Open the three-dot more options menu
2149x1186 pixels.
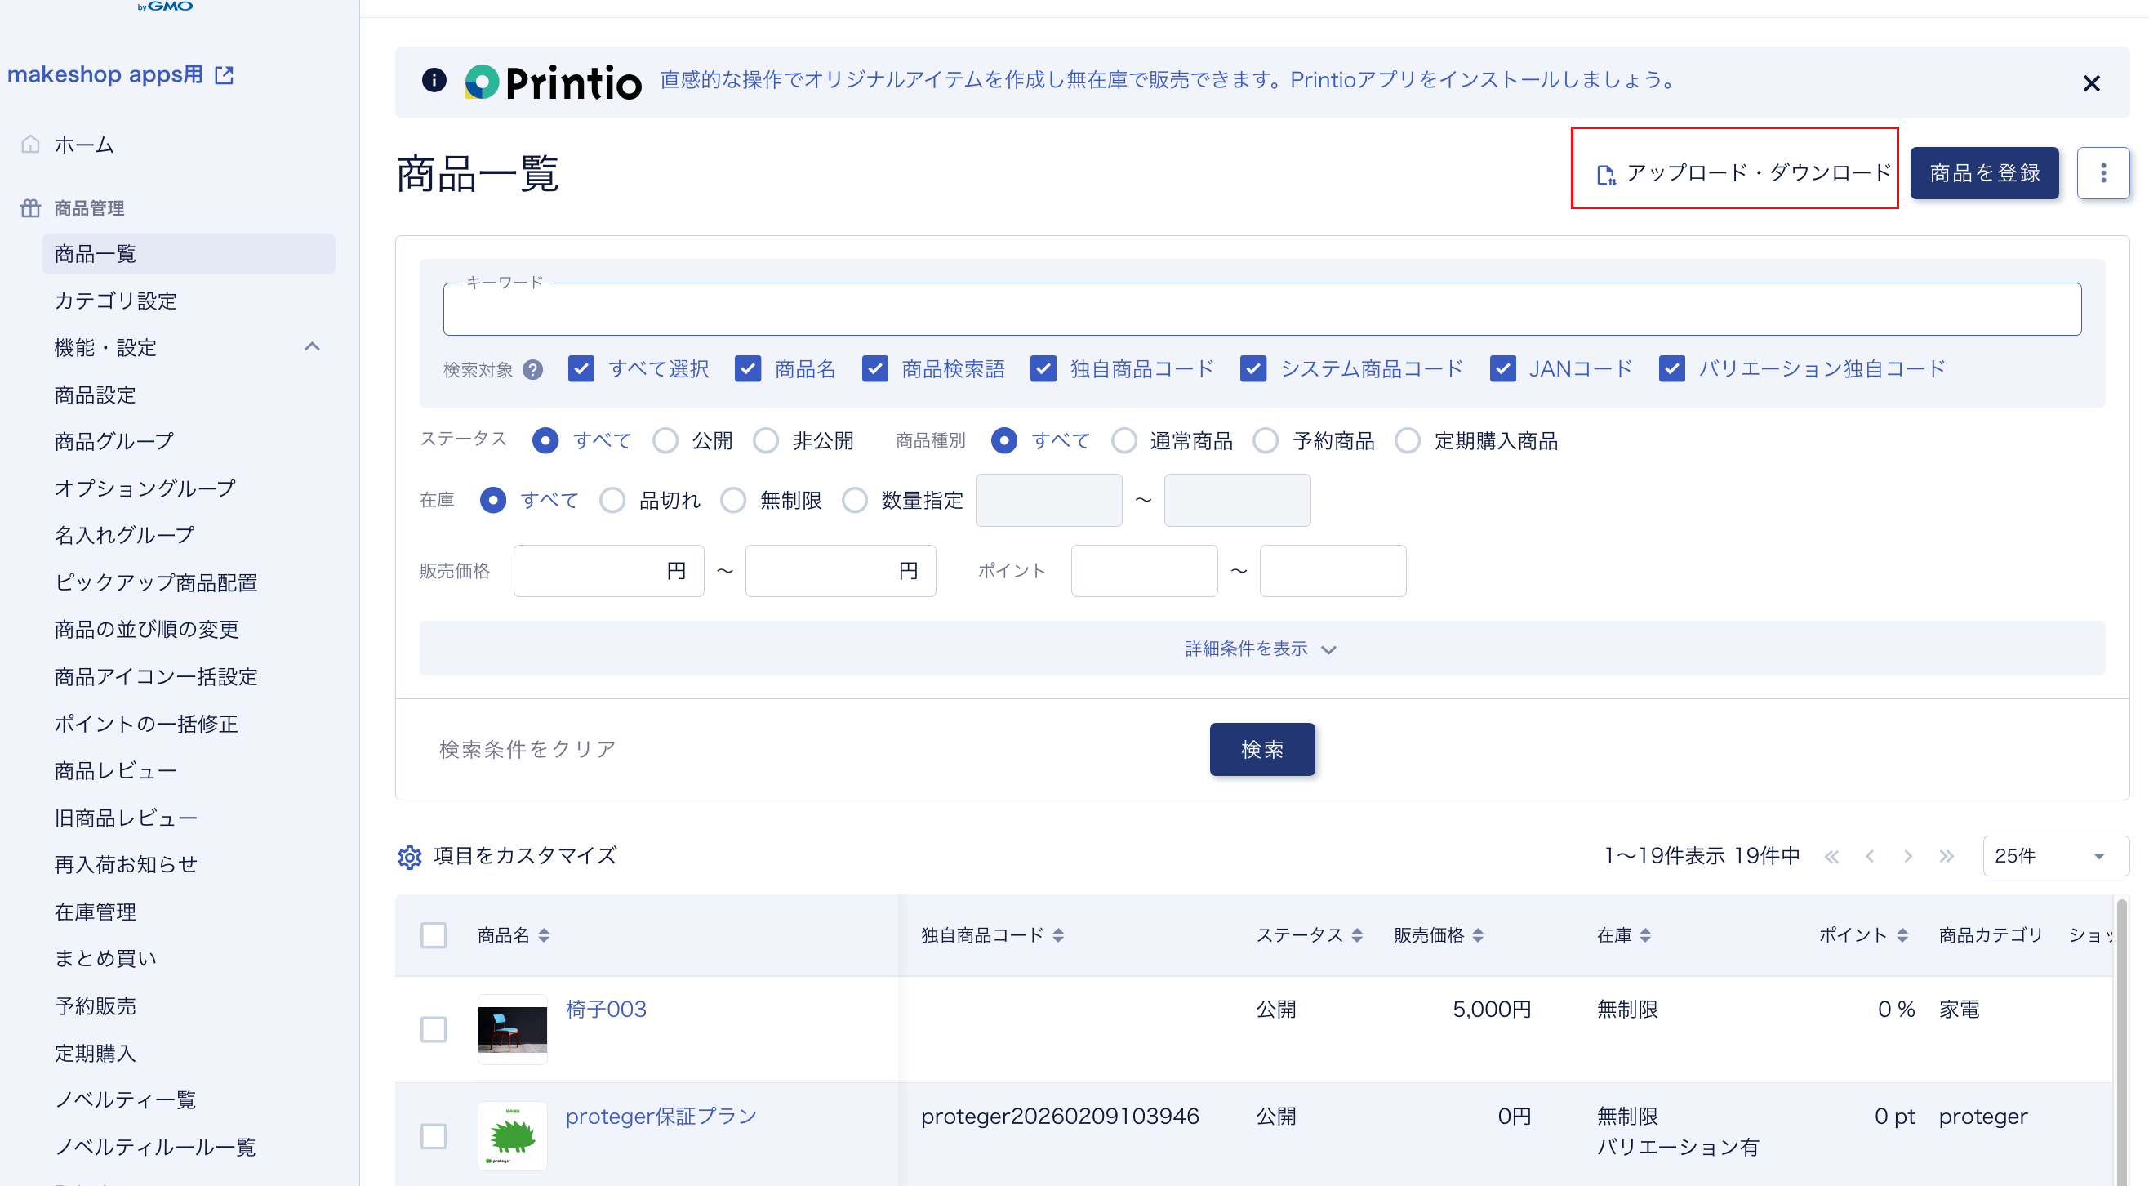(2102, 173)
